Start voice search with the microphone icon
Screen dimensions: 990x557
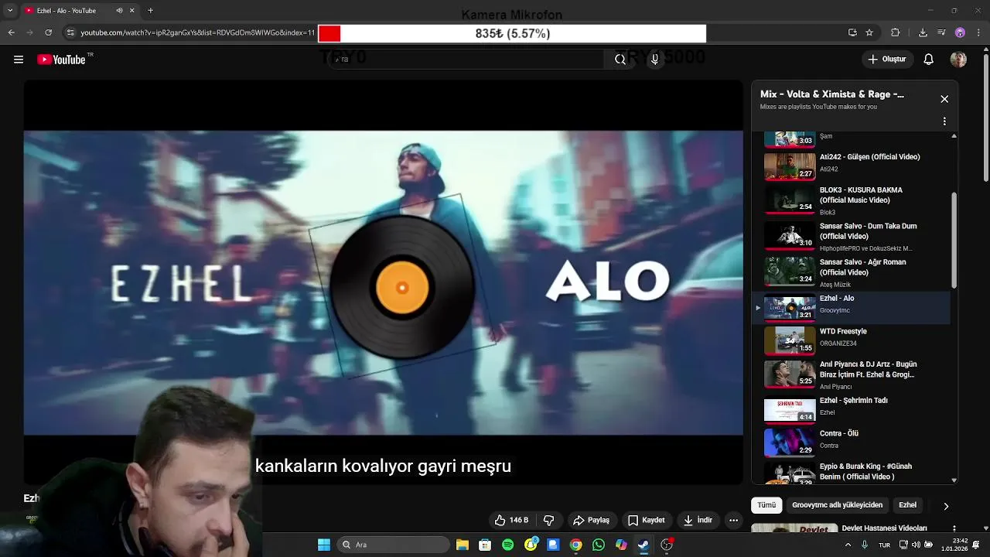click(654, 60)
